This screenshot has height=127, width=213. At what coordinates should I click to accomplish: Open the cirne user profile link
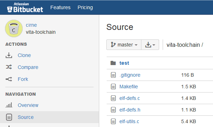[x=32, y=25]
